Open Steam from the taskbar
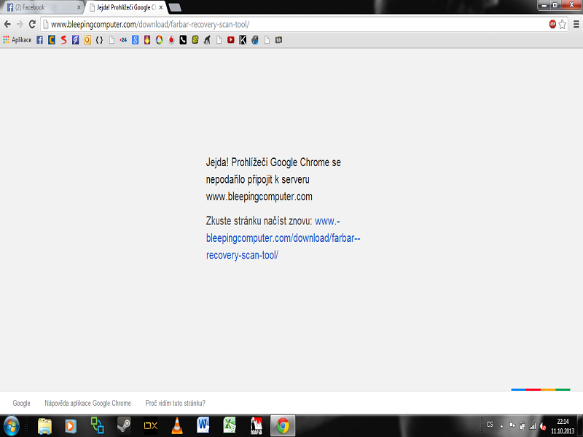 pyautogui.click(x=124, y=425)
